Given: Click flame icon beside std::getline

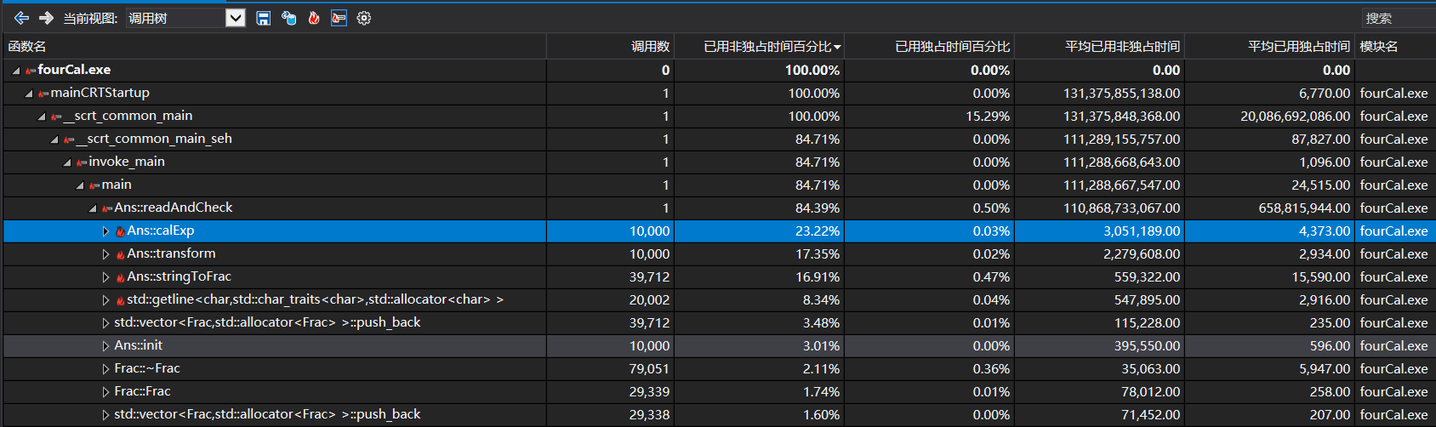Looking at the screenshot, I should tap(120, 300).
